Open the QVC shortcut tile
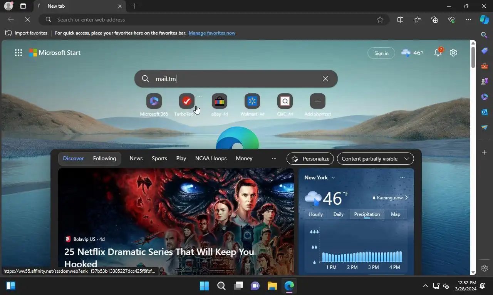The height and width of the screenshot is (295, 493). point(285,104)
